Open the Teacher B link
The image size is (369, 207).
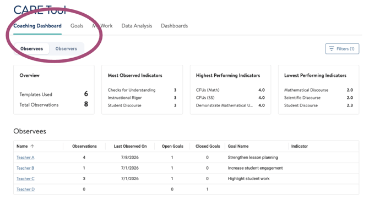pos(25,168)
